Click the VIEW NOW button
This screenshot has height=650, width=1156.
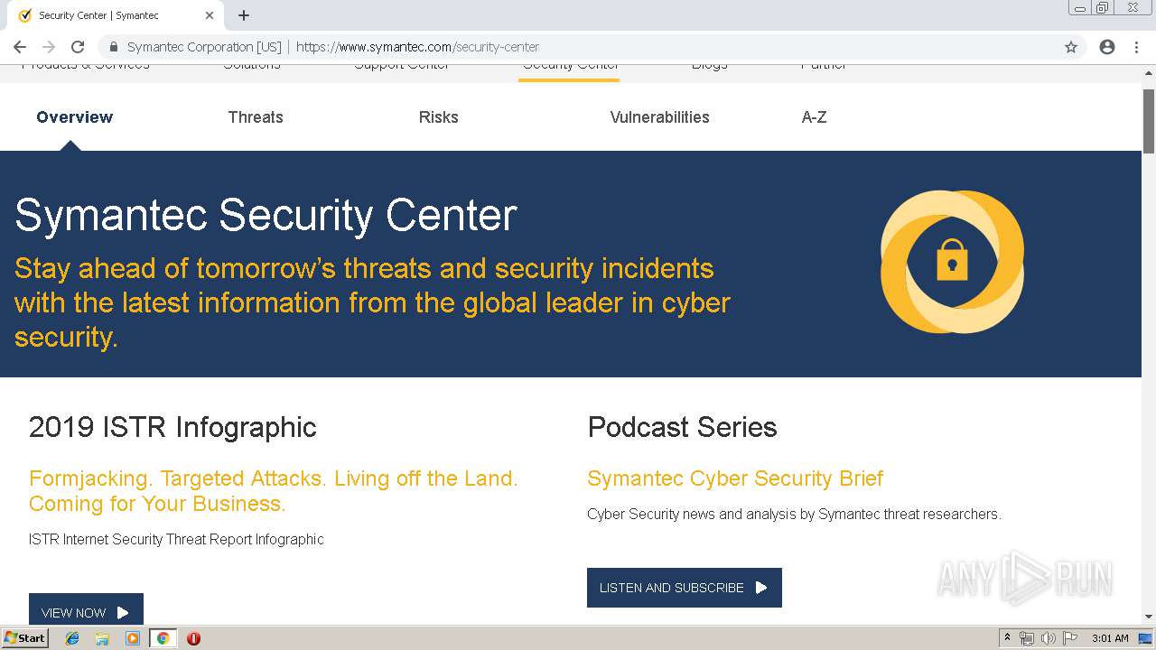pyautogui.click(x=86, y=611)
